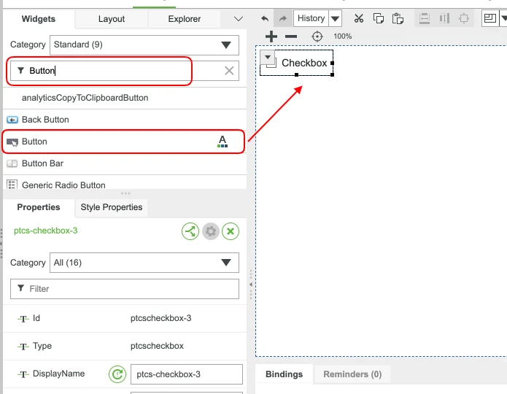The image size is (507, 394).
Task: Click the widget filter funnel icon
Action: click(20, 70)
